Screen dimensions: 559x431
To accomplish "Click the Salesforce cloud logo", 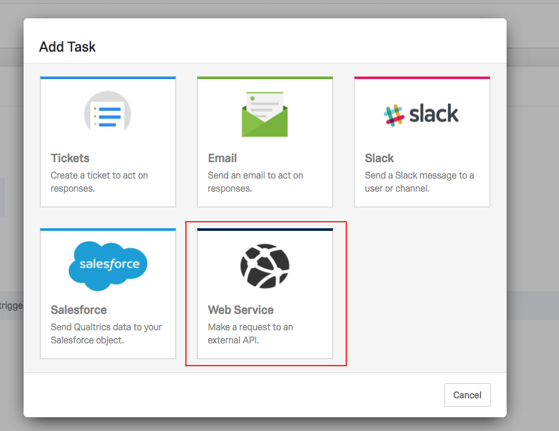I will pos(108,266).
